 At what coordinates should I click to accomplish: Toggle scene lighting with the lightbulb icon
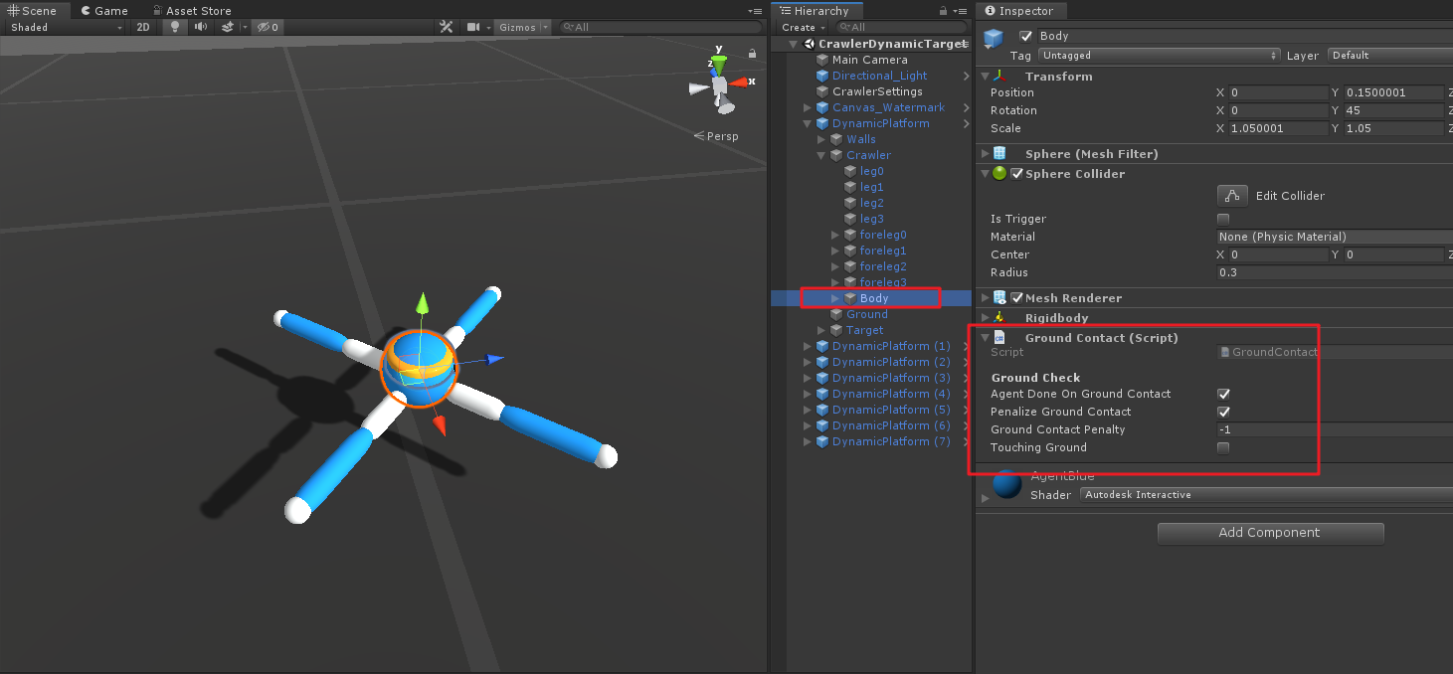175,27
